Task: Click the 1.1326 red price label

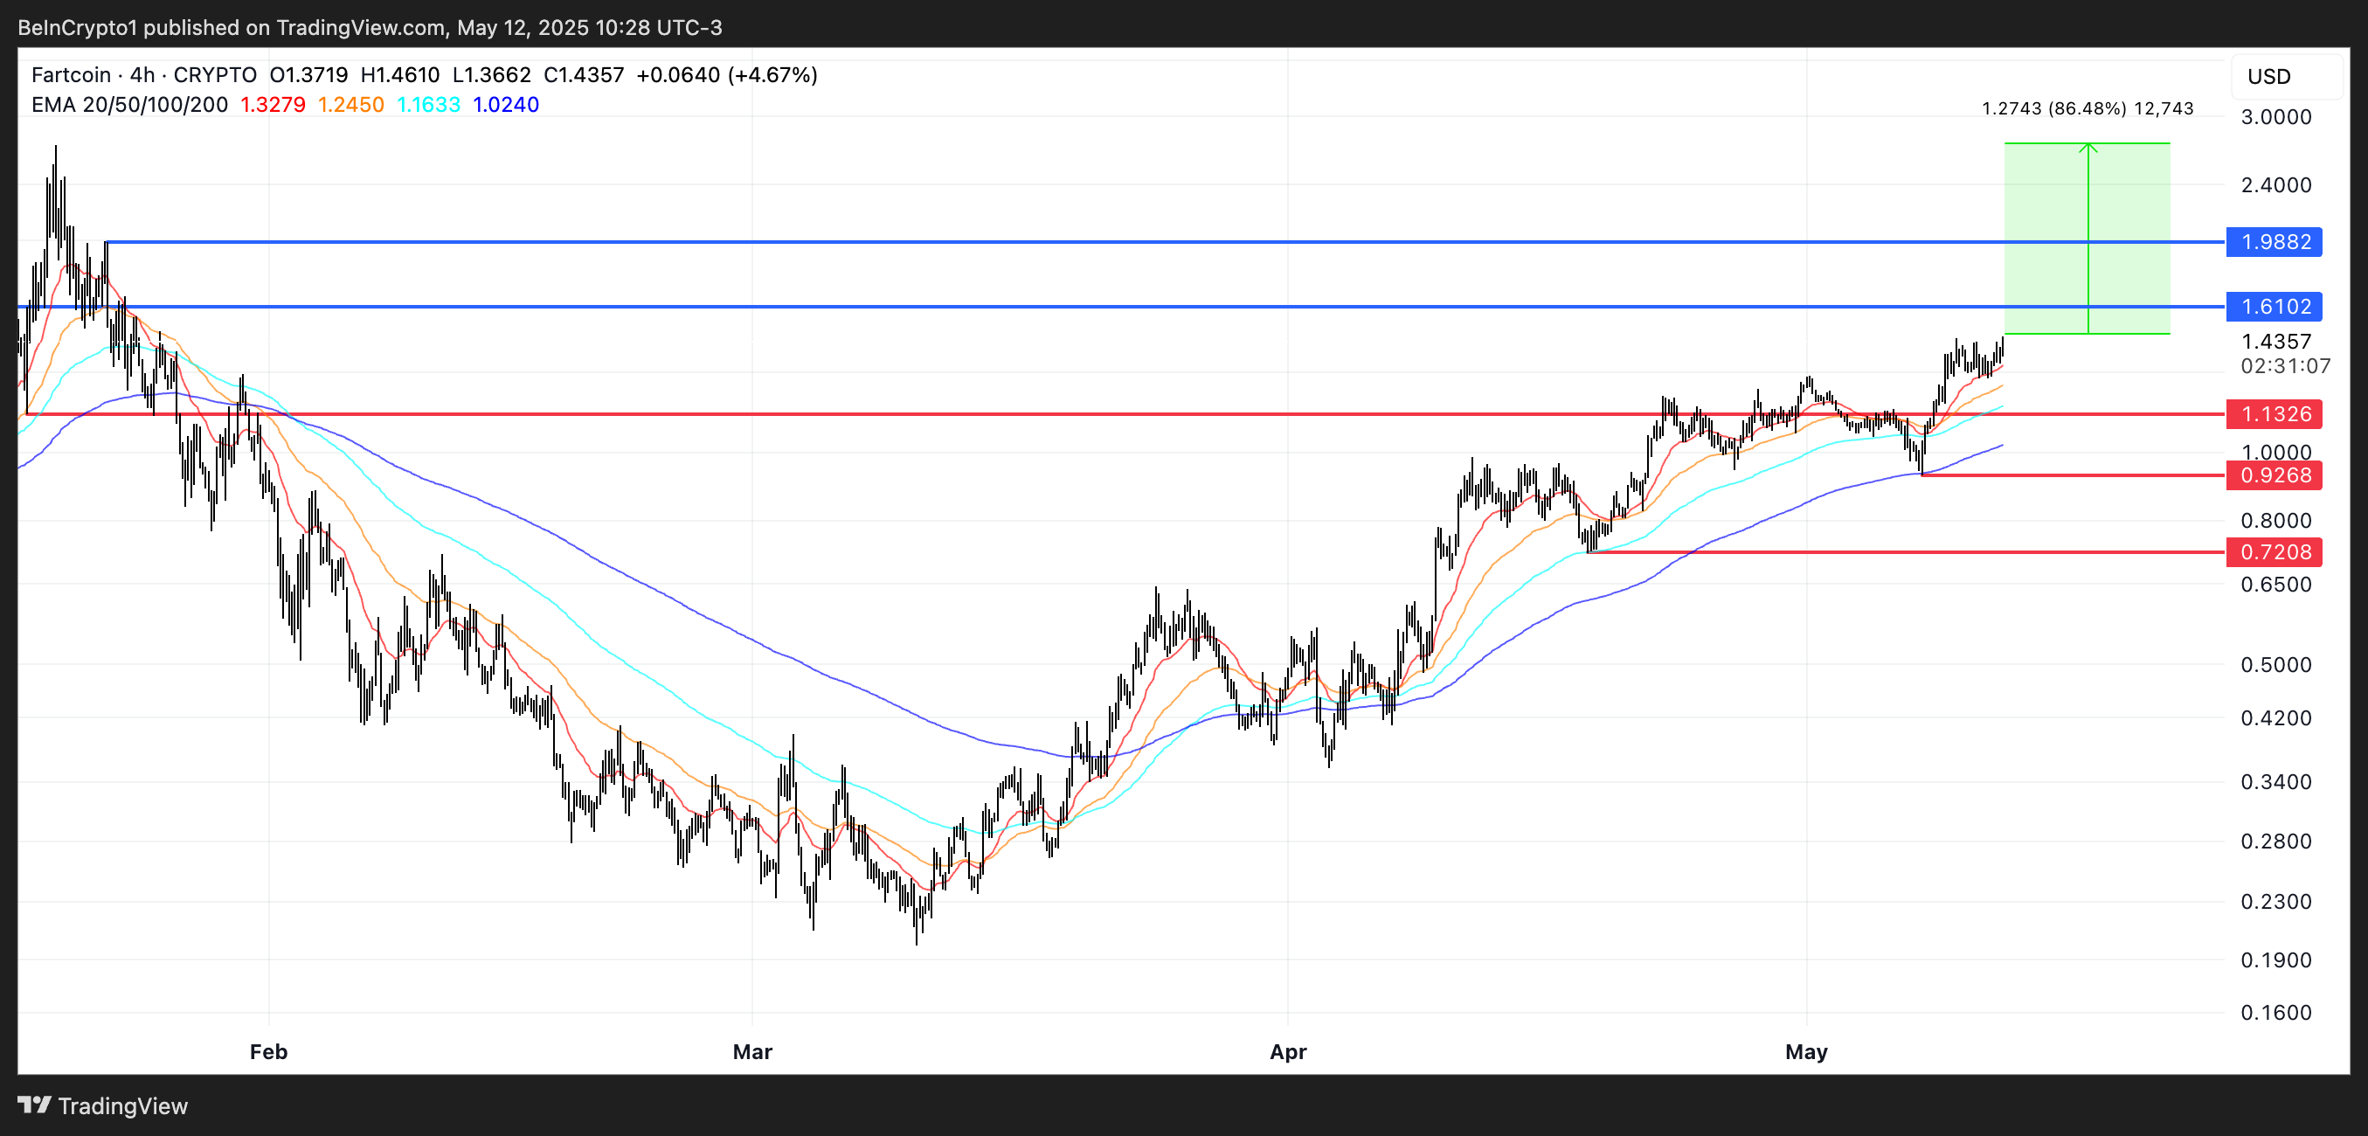Action: tap(2275, 413)
